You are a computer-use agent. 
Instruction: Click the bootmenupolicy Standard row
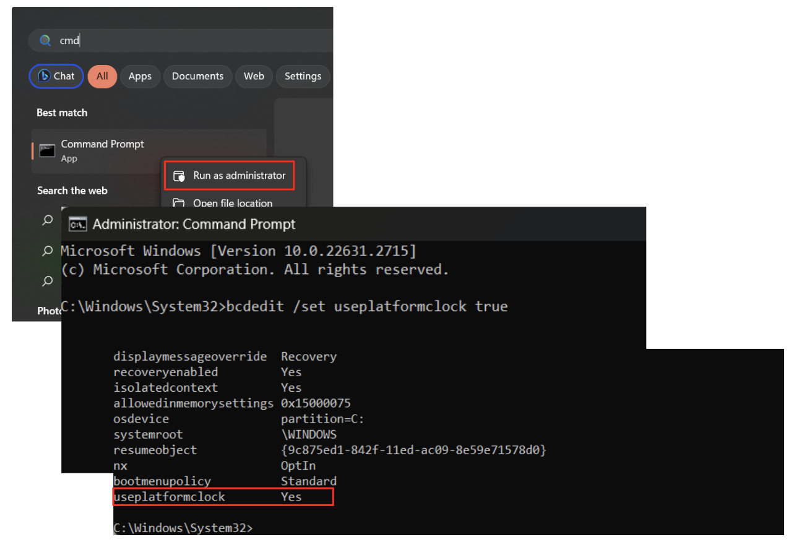(x=225, y=481)
